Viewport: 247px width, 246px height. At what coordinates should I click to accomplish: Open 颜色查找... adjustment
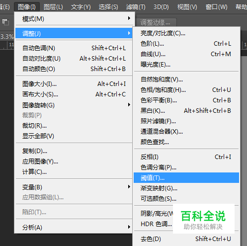tap(186, 142)
